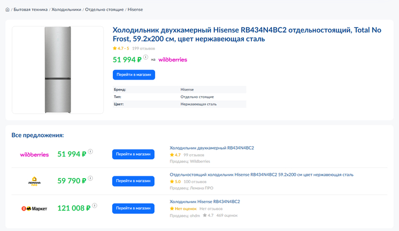Go to store for Wildberries offer

(133, 154)
